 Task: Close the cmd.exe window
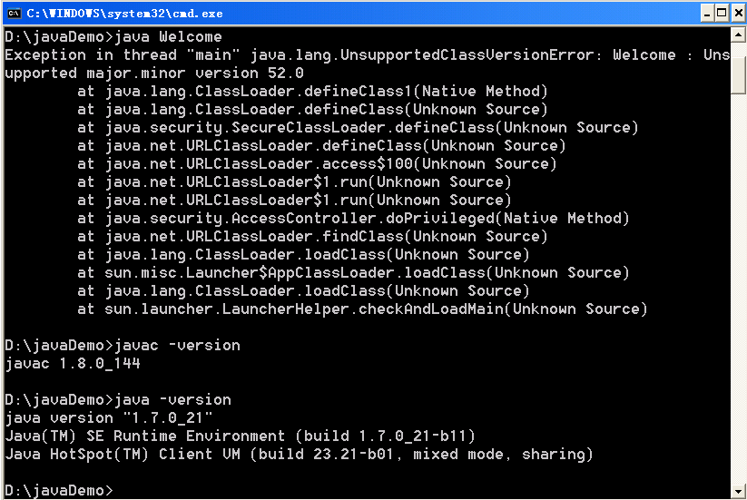point(738,14)
